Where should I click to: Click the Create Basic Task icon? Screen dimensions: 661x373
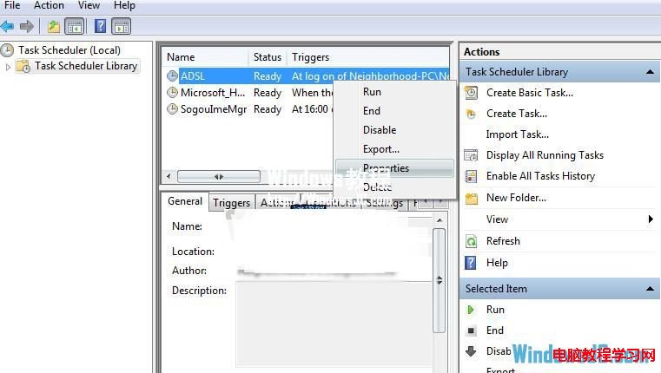coord(471,93)
